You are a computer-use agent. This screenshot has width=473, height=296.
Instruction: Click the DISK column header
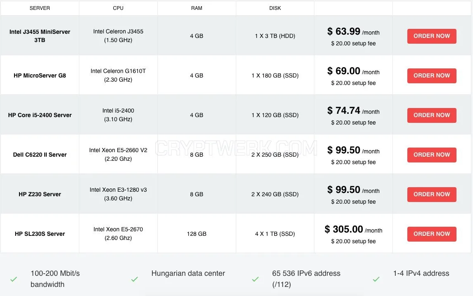[x=275, y=8]
